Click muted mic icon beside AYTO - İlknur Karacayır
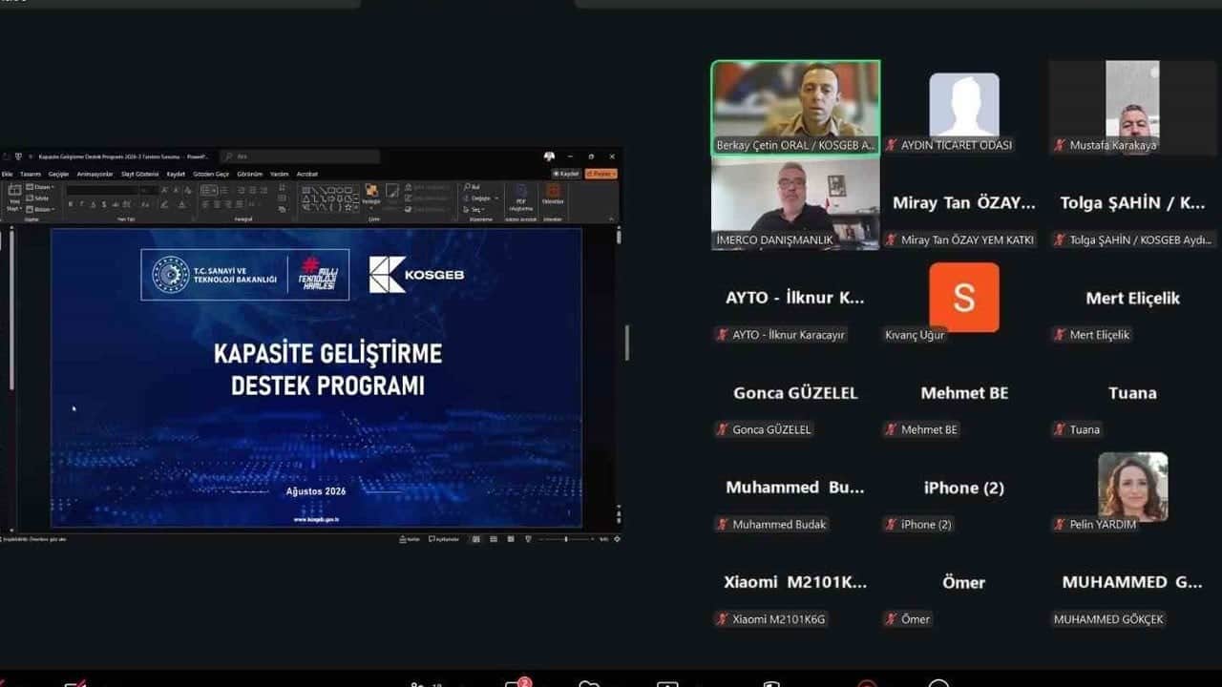 (x=723, y=335)
